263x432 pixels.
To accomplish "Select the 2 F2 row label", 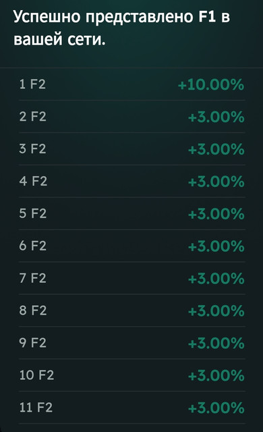I will coord(32,116).
